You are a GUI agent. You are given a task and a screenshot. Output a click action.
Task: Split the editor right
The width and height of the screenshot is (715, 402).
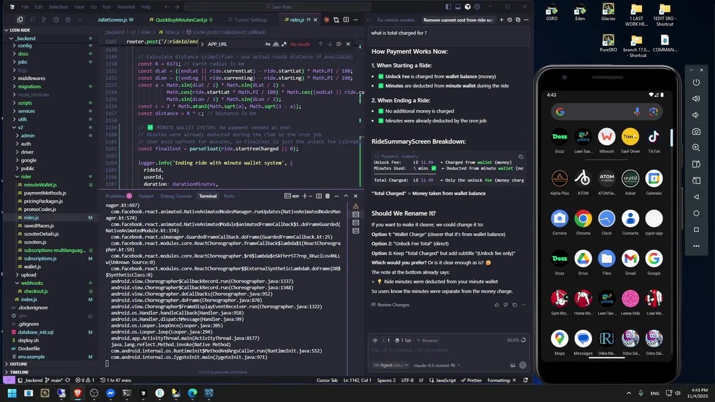coord(346,20)
